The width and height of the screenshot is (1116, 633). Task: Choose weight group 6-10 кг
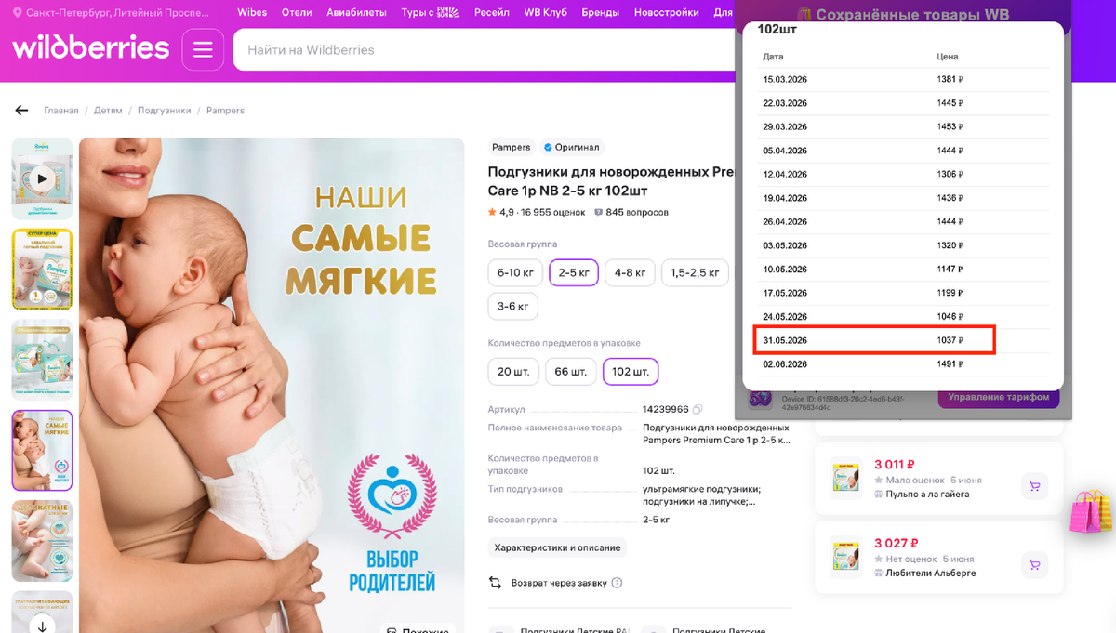515,272
